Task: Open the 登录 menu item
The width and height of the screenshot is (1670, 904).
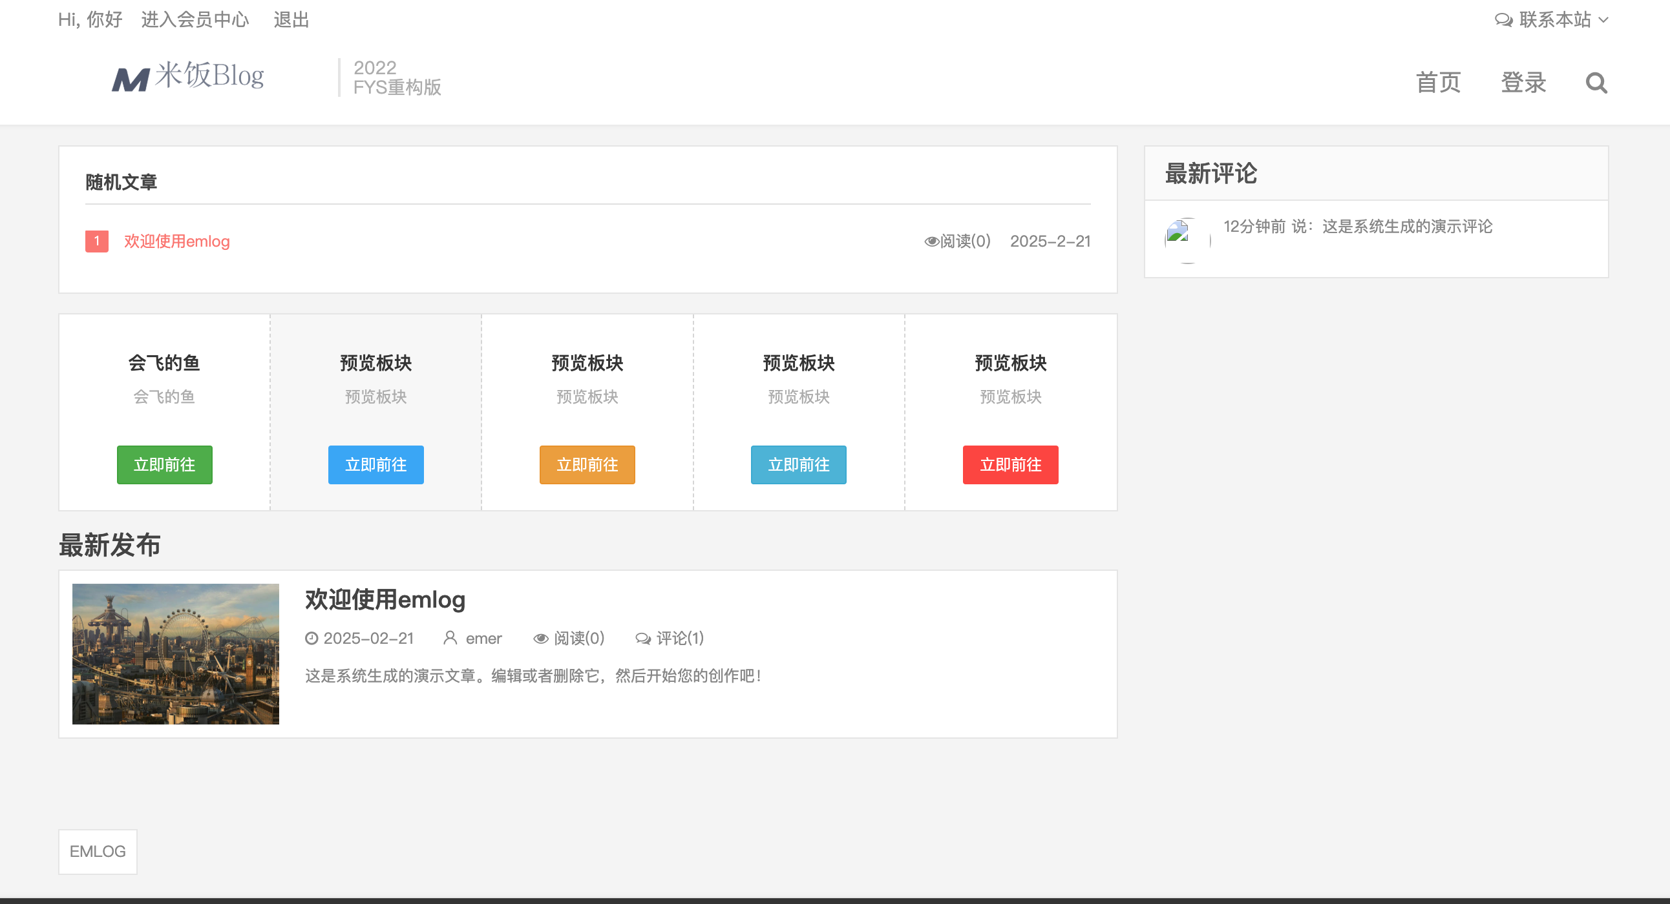Action: tap(1523, 83)
